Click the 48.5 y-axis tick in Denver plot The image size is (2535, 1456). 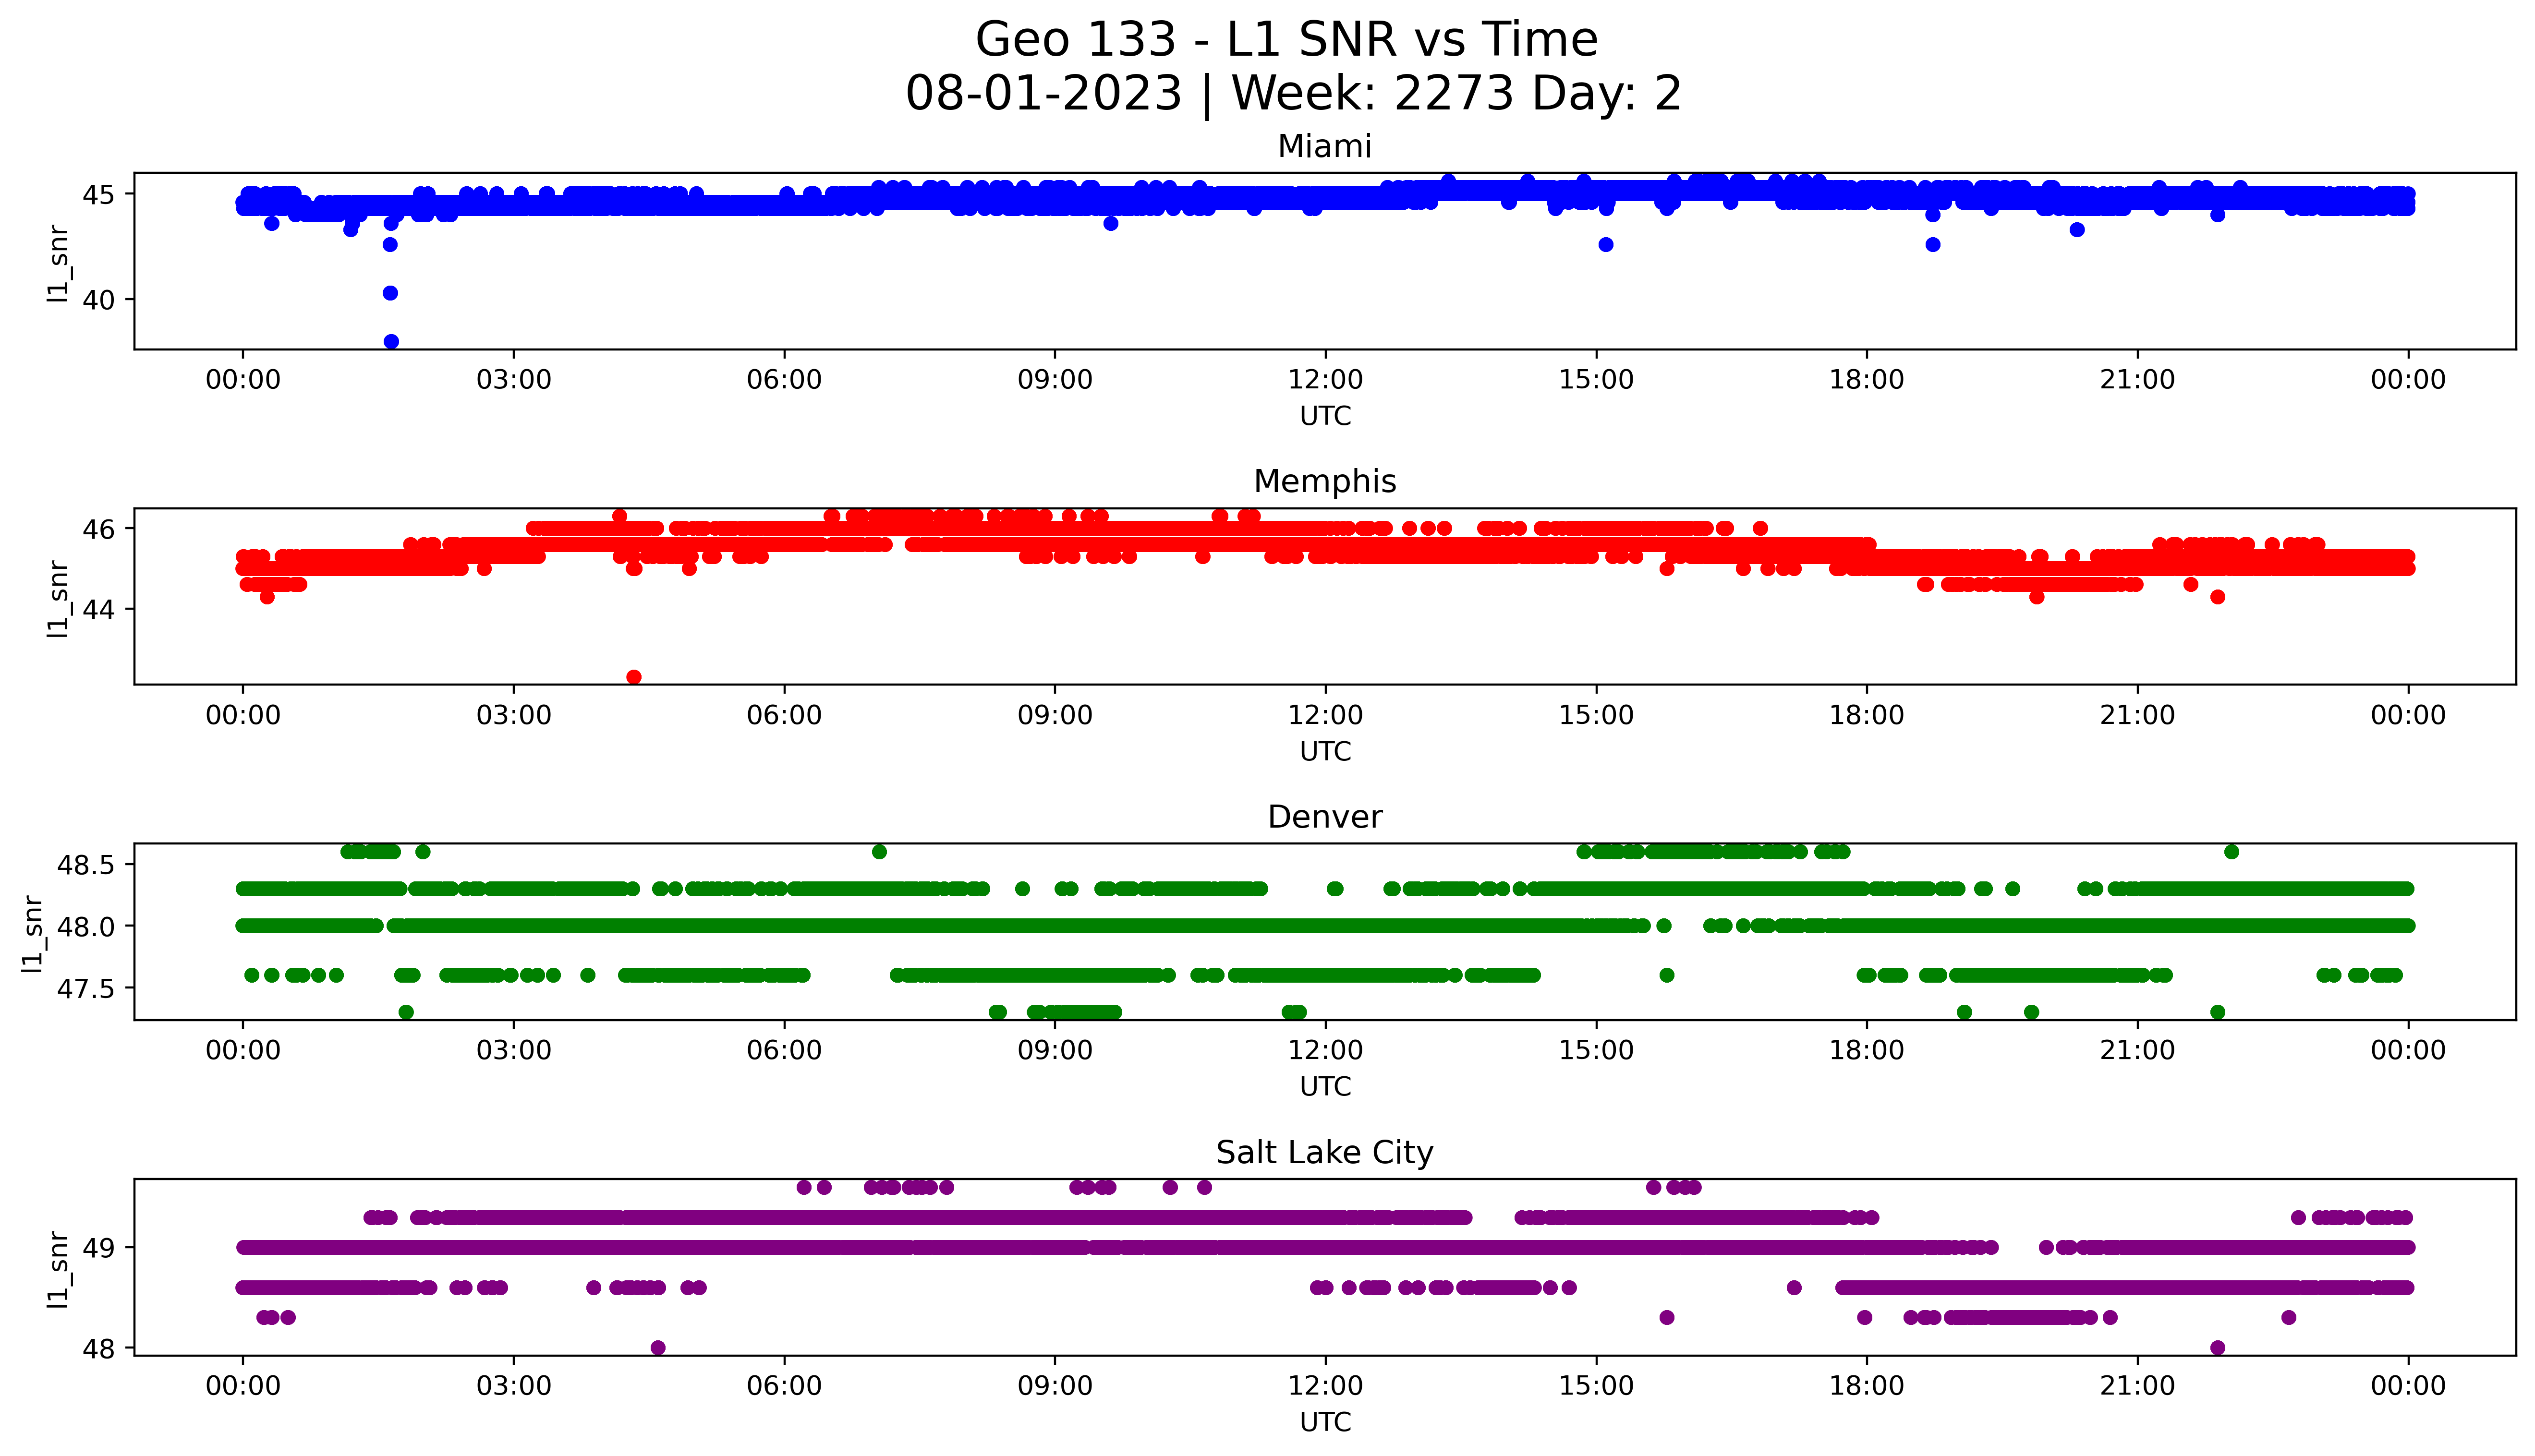pyautogui.click(x=87, y=864)
